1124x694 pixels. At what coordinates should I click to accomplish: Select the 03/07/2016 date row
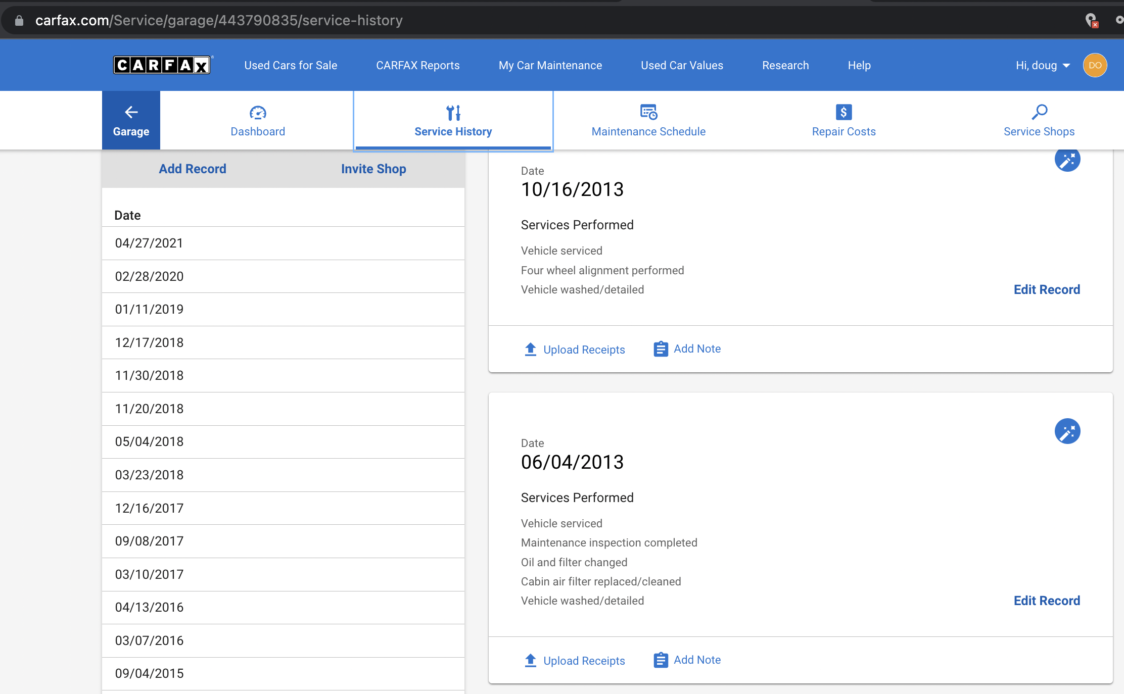283,640
